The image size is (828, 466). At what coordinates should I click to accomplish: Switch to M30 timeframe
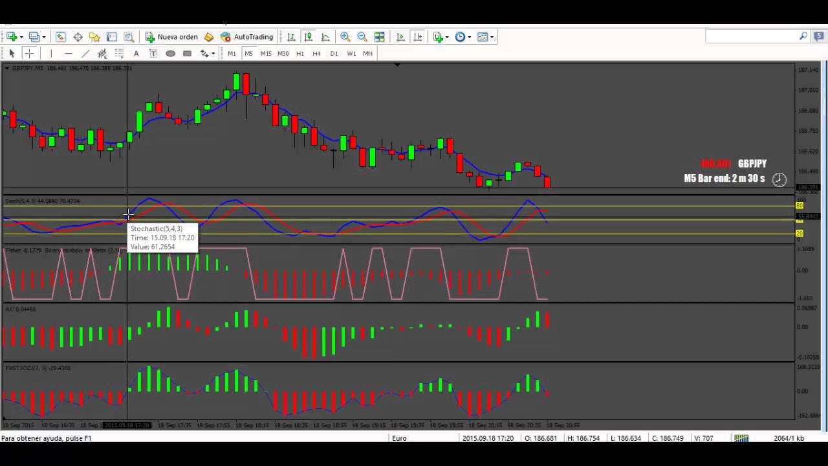tap(283, 53)
